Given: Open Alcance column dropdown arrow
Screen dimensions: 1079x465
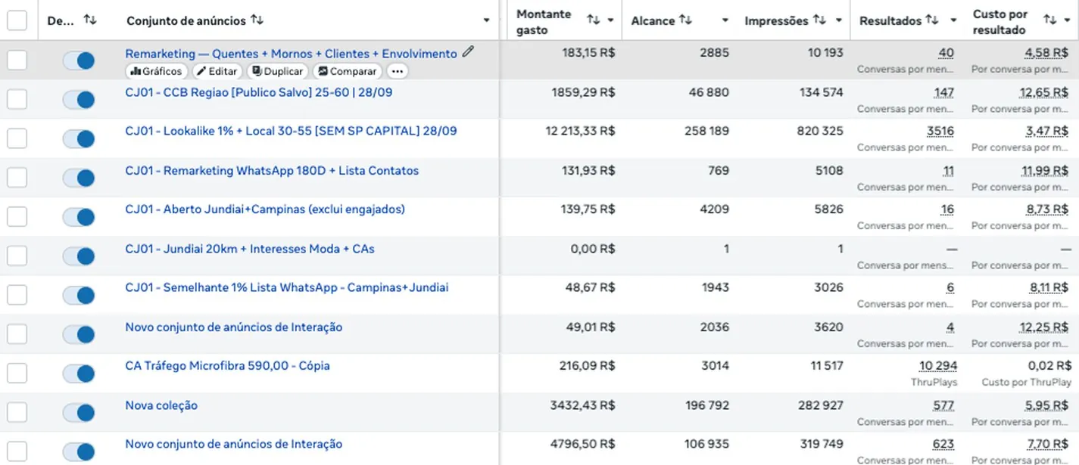Looking at the screenshot, I should (725, 20).
